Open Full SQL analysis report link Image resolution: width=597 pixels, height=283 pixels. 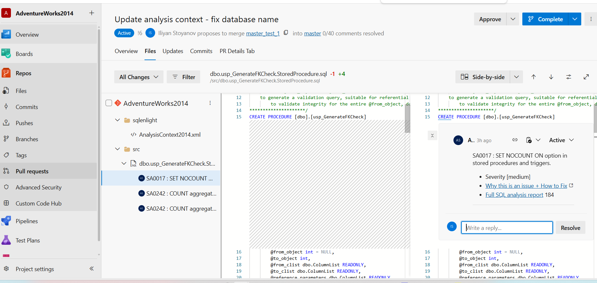click(x=514, y=195)
